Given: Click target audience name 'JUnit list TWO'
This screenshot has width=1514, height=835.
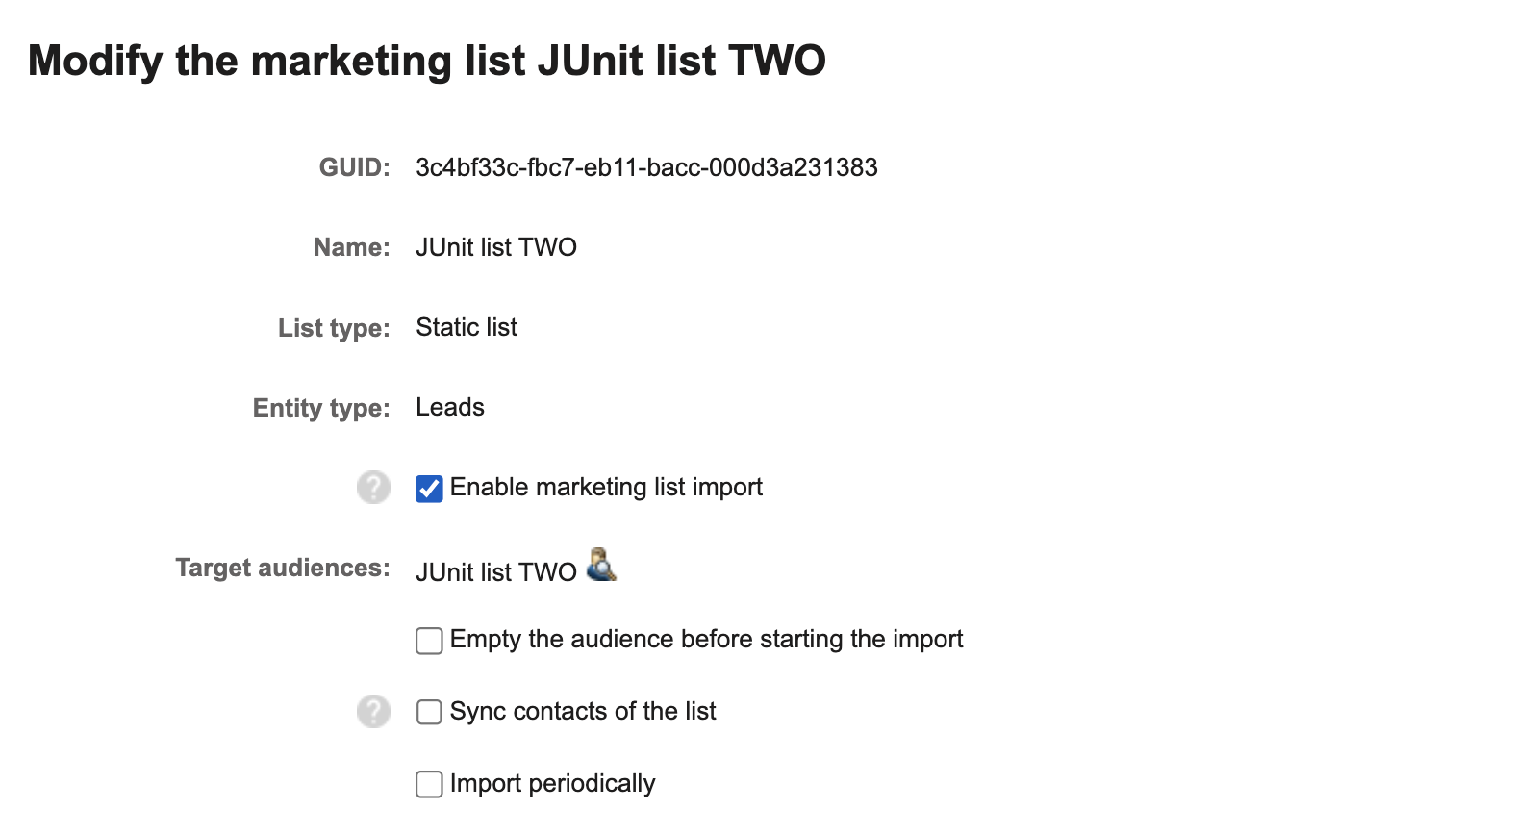Looking at the screenshot, I should (496, 572).
